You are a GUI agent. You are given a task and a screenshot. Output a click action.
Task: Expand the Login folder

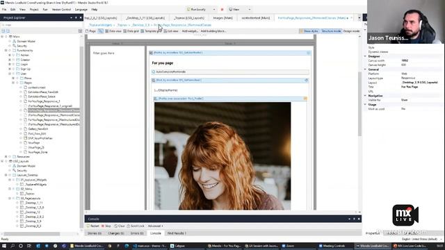click(x=10, y=65)
